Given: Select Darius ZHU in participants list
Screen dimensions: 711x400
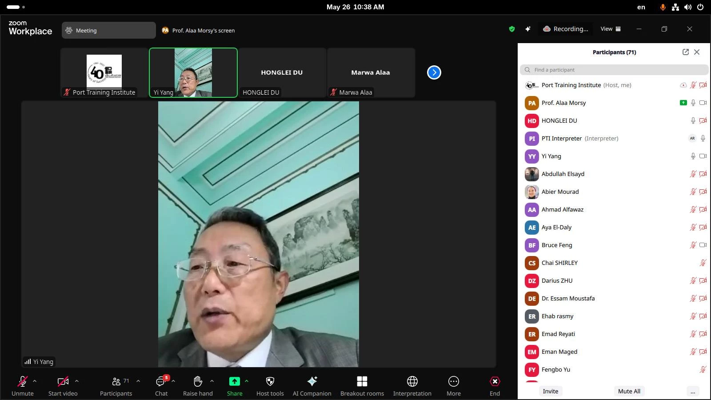Looking at the screenshot, I should (614, 280).
